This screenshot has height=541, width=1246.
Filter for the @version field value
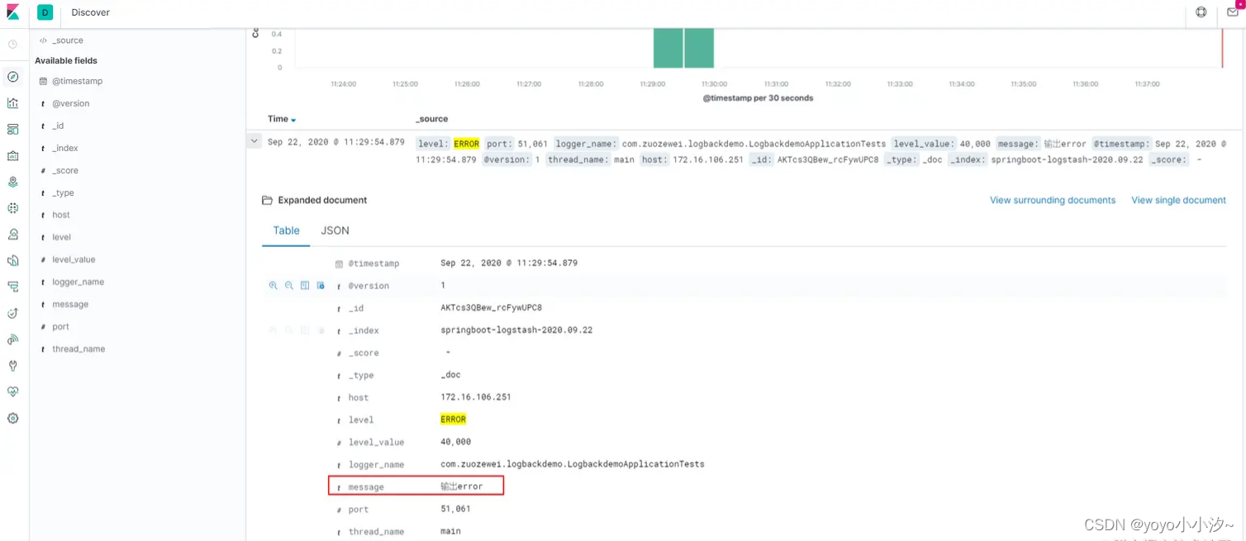(273, 285)
